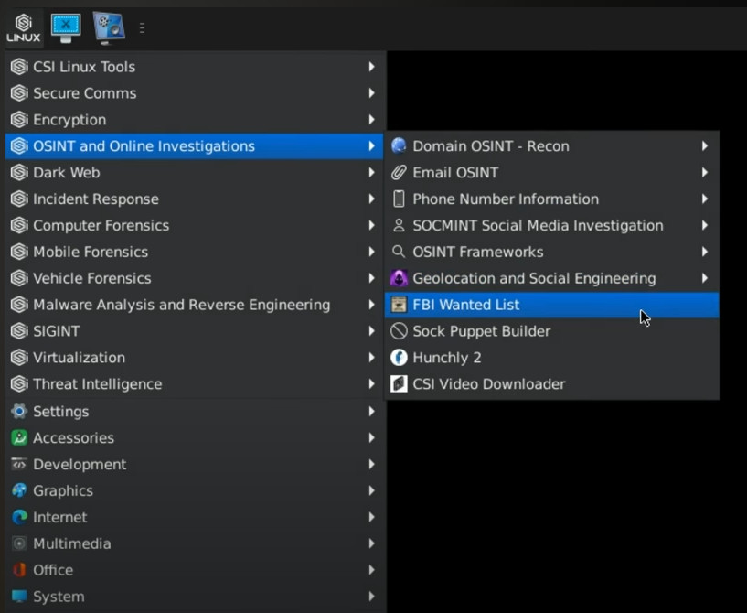Screen dimensions: 747x613
Task: Click the Internet browser icon
Action: [19, 517]
